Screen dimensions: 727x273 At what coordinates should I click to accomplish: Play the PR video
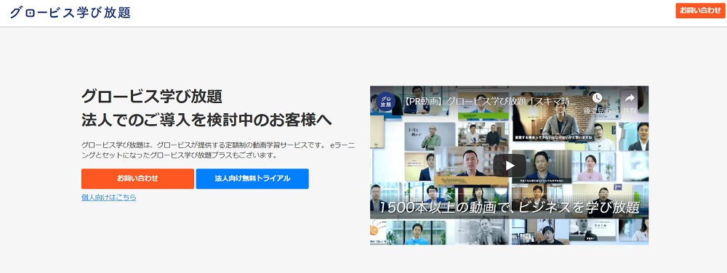coord(510,166)
